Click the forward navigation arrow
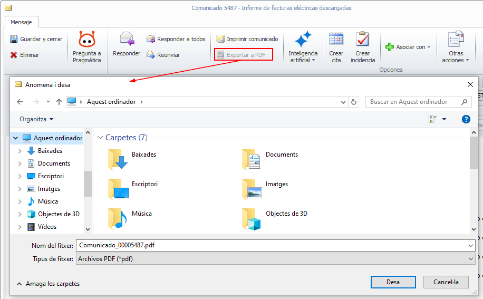Viewport: 483px width, 299px height. [x=36, y=102]
